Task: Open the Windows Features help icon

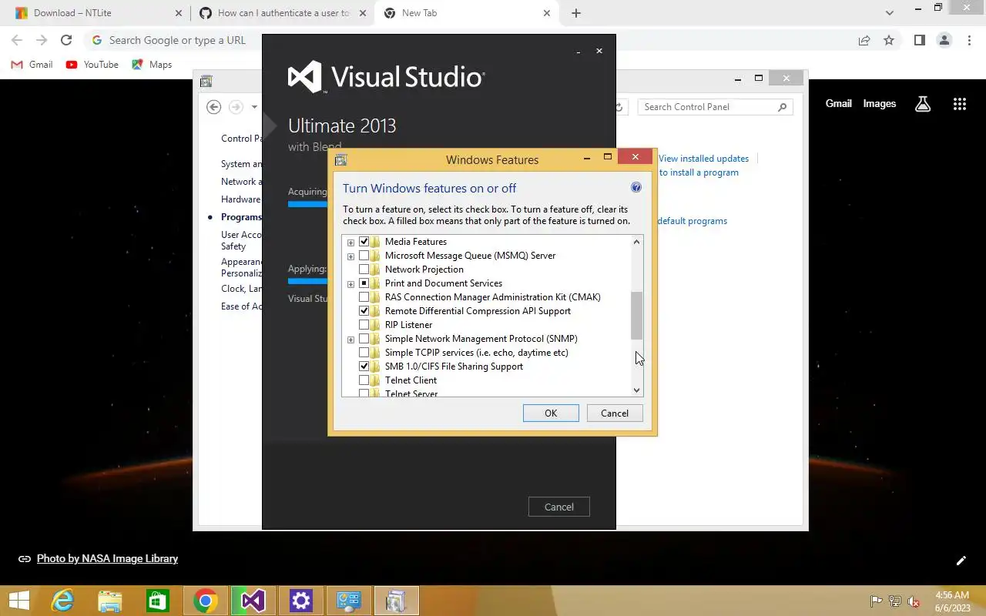Action: (636, 187)
